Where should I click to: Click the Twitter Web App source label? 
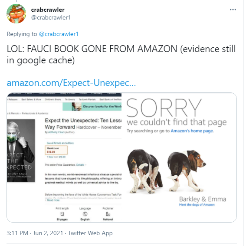pos(90,233)
